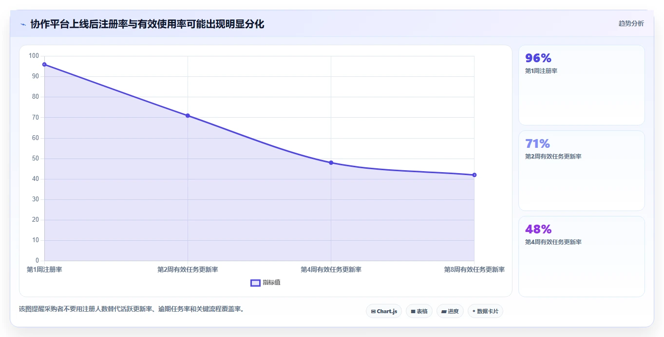Image resolution: width=664 pixels, height=337 pixels.
Task: Select the 表格 tag
Action: click(x=419, y=311)
